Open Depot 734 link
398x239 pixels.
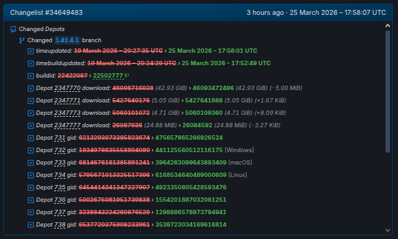[x=60, y=175]
